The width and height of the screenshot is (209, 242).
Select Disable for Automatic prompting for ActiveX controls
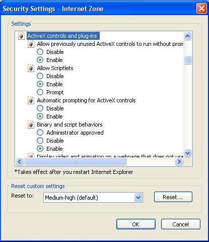pos(40,108)
